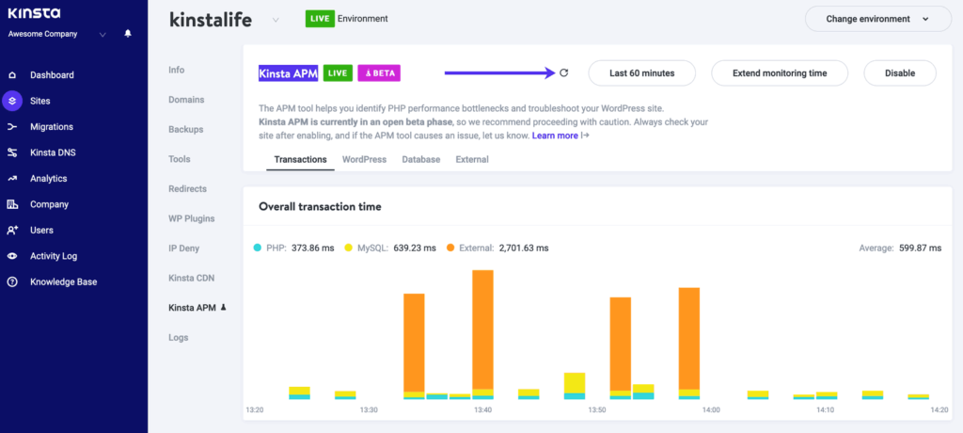Click the Migrations arrow icon
Image resolution: width=963 pixels, height=433 pixels.
11,127
